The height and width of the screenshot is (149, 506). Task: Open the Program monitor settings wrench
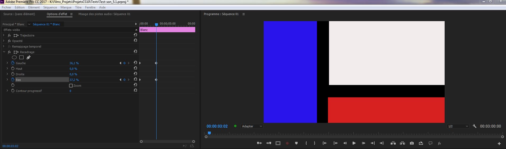475,126
